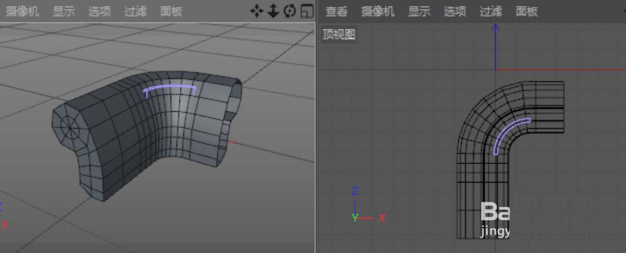Open 摄像机 menu in perspective viewport
The image size is (626, 253).
click(x=23, y=11)
